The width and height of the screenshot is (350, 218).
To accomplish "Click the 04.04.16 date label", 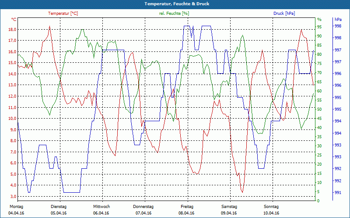I will coord(16,213).
